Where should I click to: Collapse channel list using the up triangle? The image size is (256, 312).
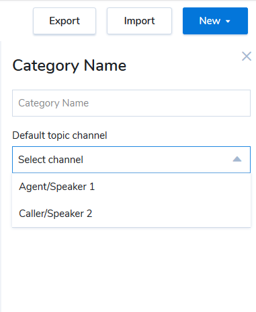(237, 160)
